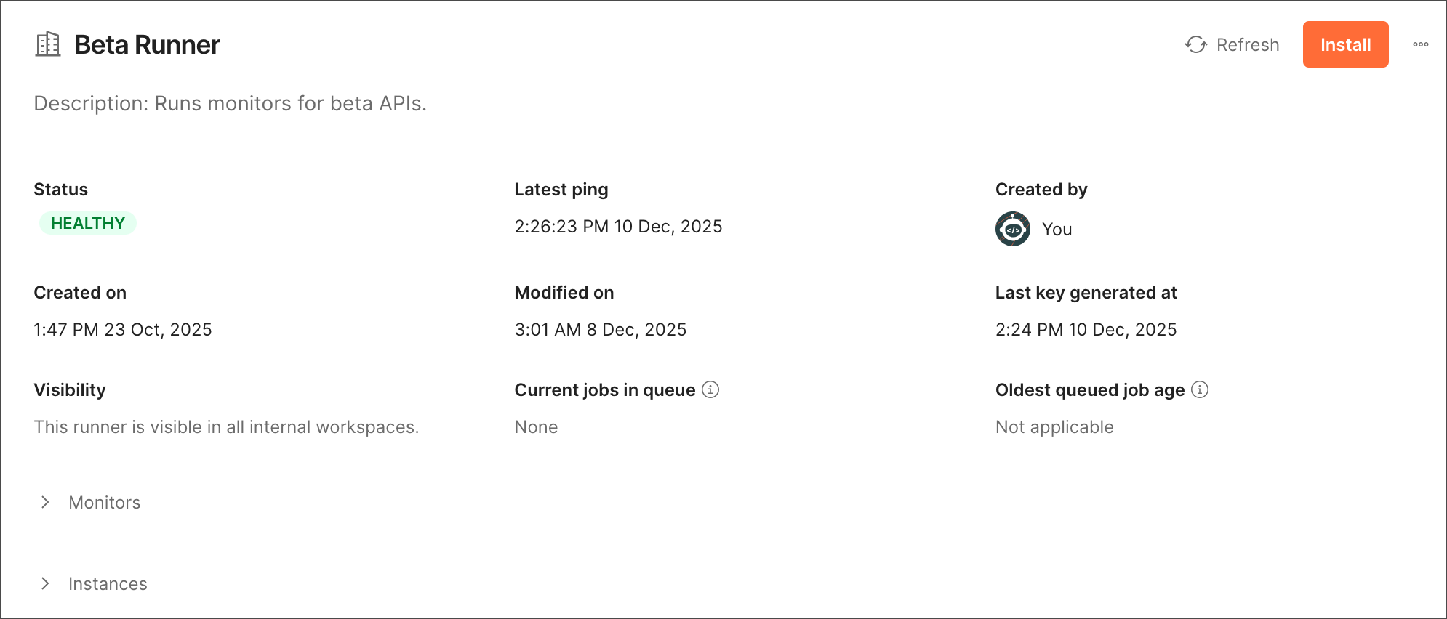Click the Last key generated at timestamp

(1086, 329)
